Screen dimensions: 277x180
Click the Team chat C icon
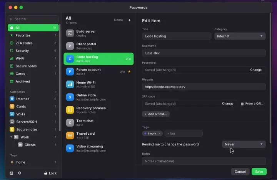click(x=70, y=123)
